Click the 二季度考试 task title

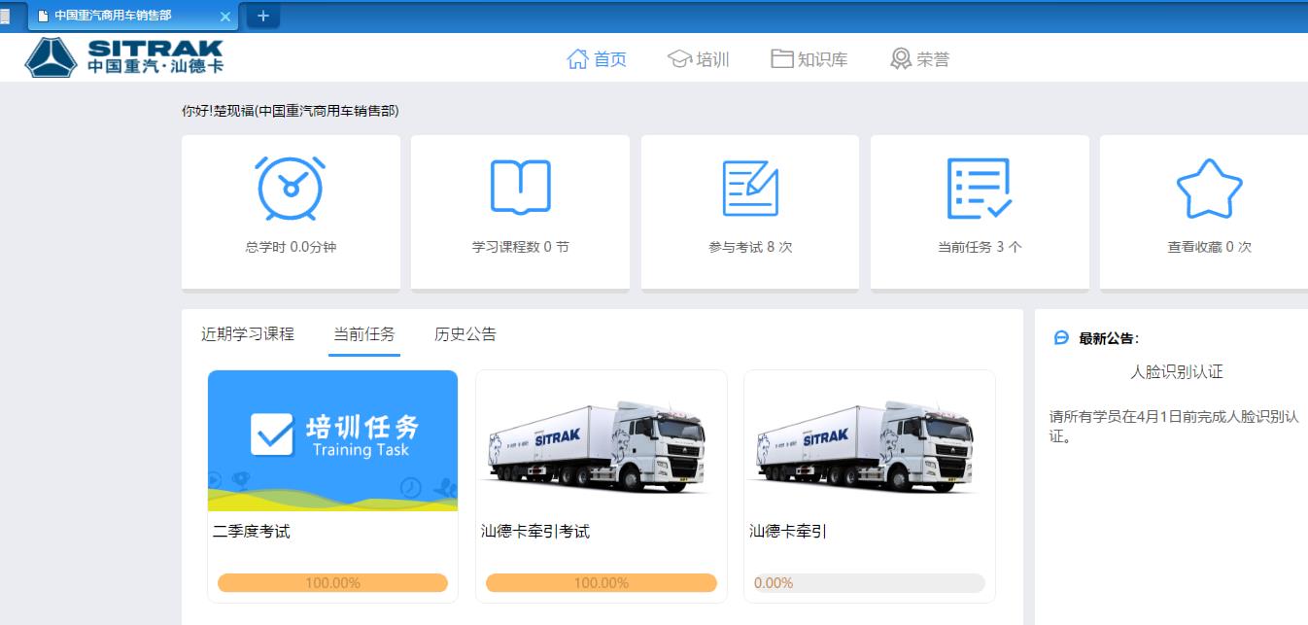(x=252, y=532)
